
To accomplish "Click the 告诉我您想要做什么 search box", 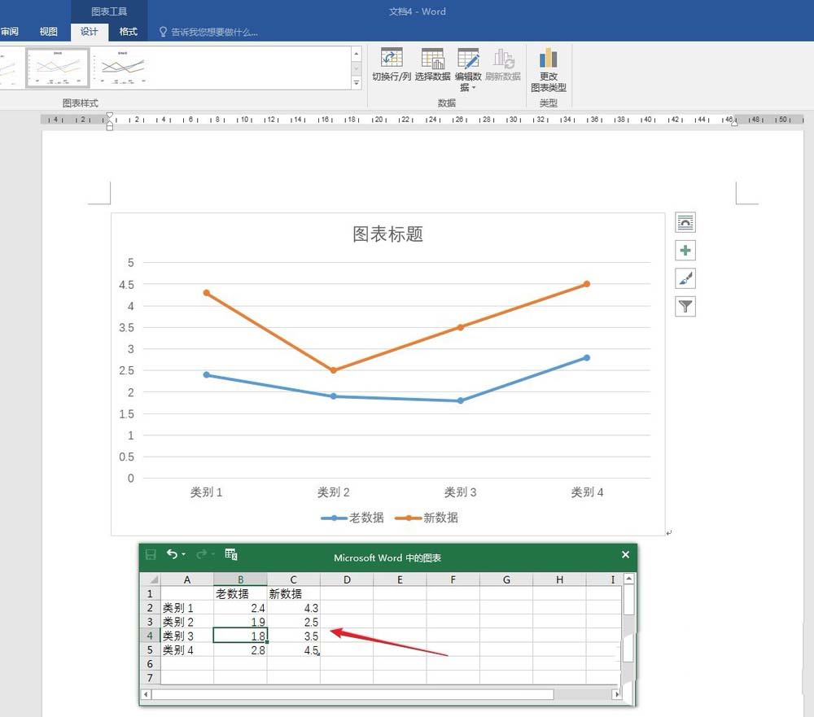I will click(208, 32).
